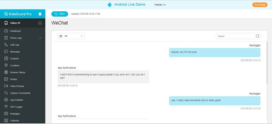Click the home icon beside KidsGuard Pro
The image size is (272, 124).
tap(40, 14)
